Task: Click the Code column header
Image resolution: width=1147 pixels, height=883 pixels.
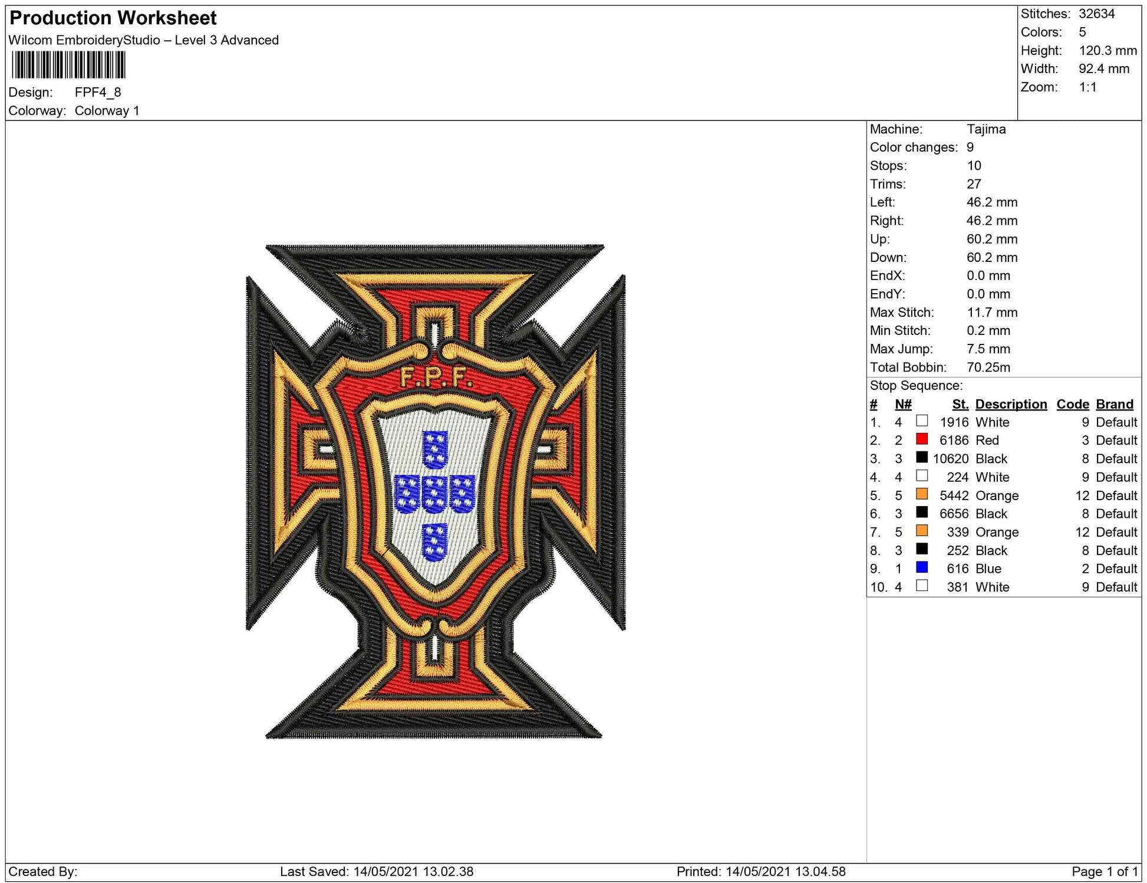Action: [1072, 404]
